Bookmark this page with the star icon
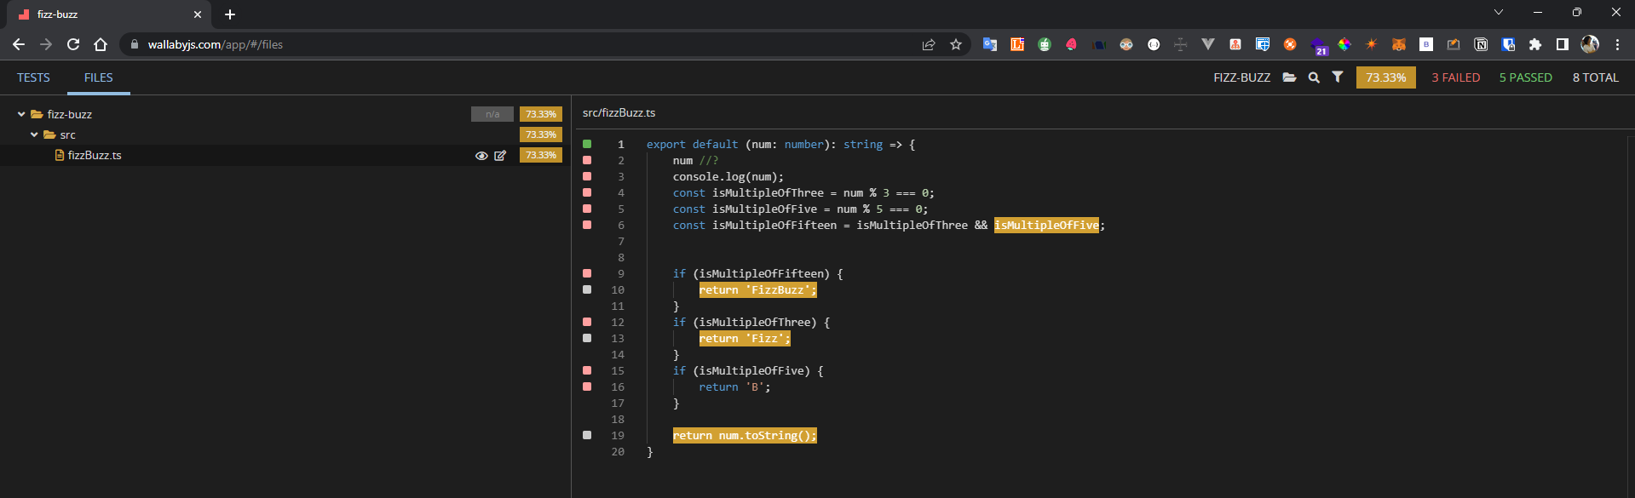Viewport: 1635px width, 498px height. 956,44
